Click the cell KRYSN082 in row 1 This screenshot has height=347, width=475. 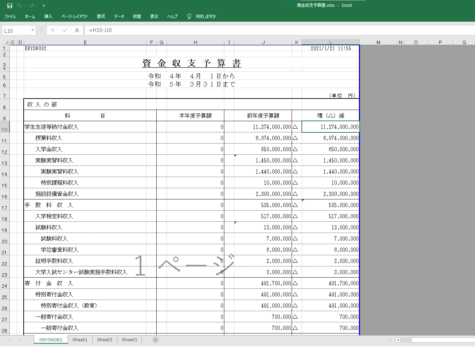(x=36, y=48)
